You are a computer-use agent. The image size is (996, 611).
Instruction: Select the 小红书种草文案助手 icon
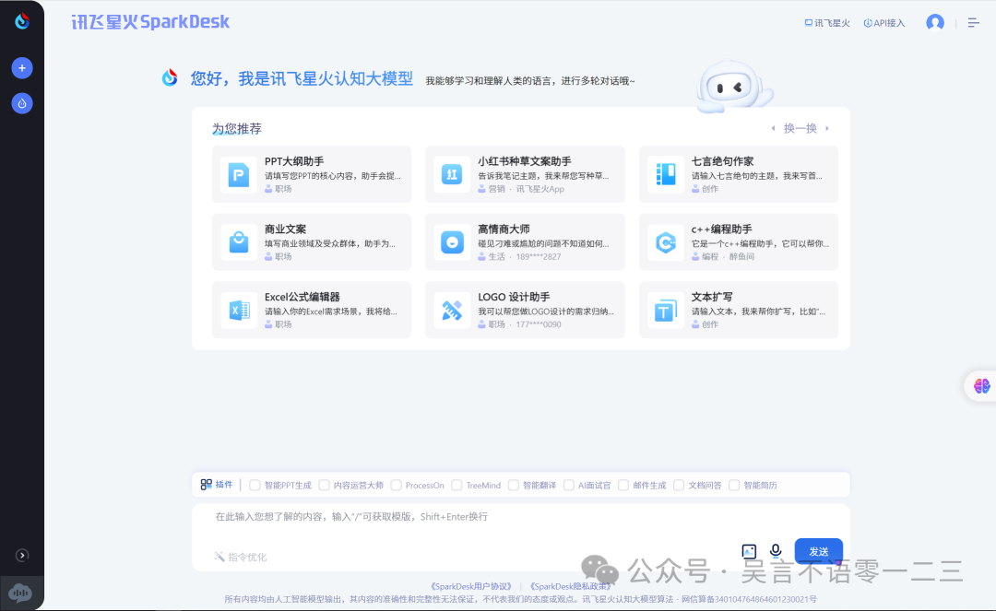[x=451, y=173]
